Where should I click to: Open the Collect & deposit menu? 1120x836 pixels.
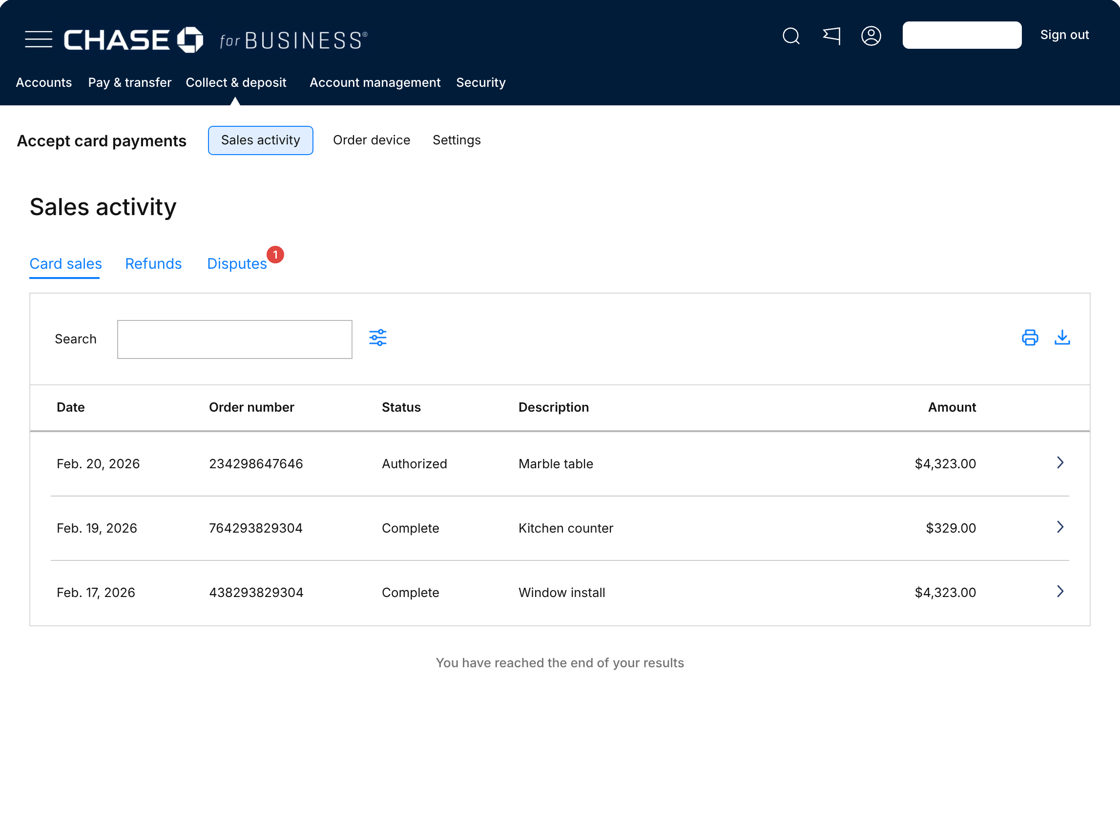click(x=236, y=82)
